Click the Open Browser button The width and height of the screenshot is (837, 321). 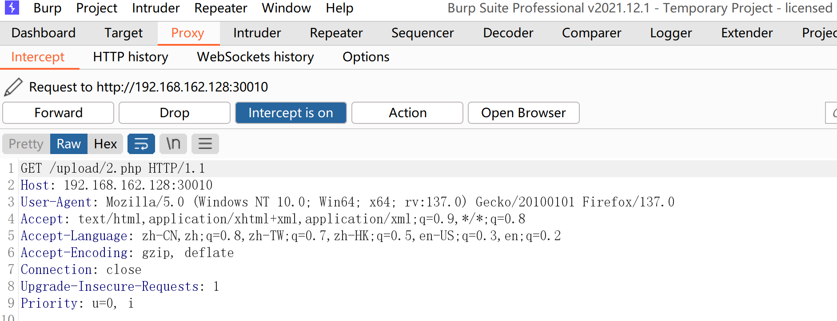pos(523,113)
